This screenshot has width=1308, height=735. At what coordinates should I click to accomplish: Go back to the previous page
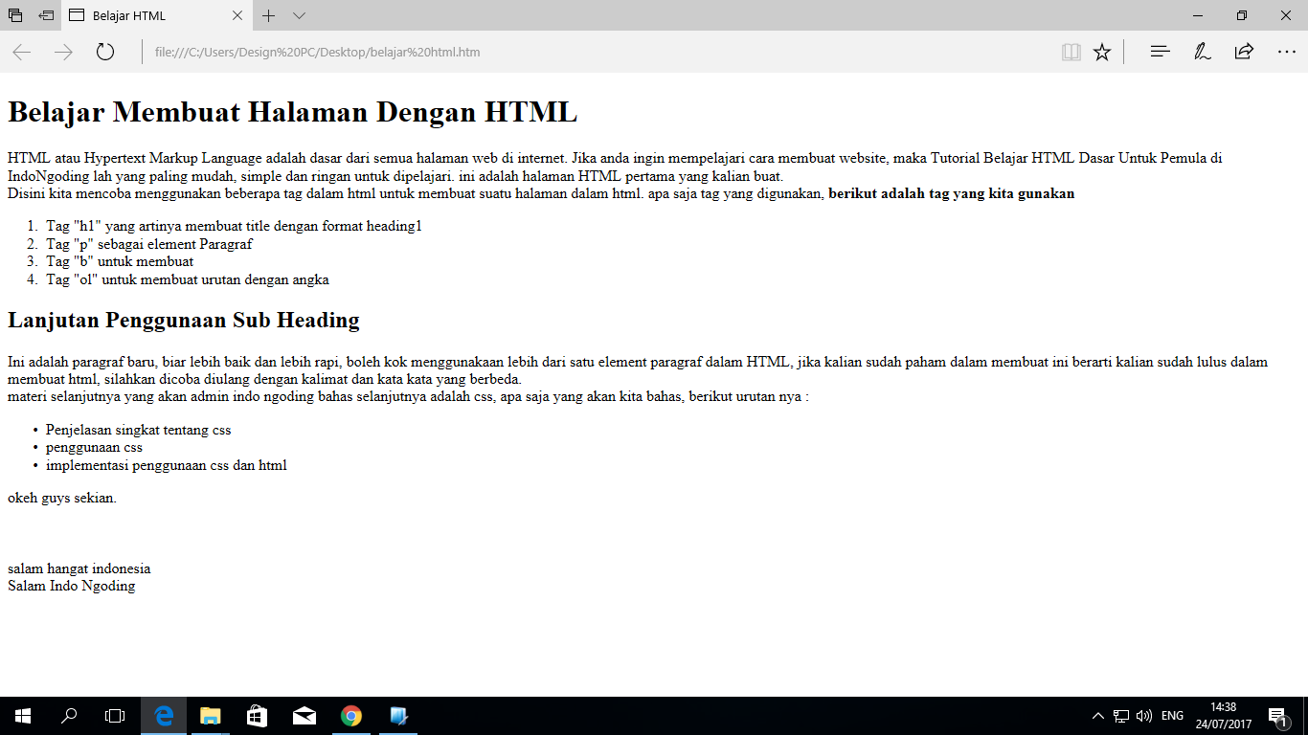[21, 52]
